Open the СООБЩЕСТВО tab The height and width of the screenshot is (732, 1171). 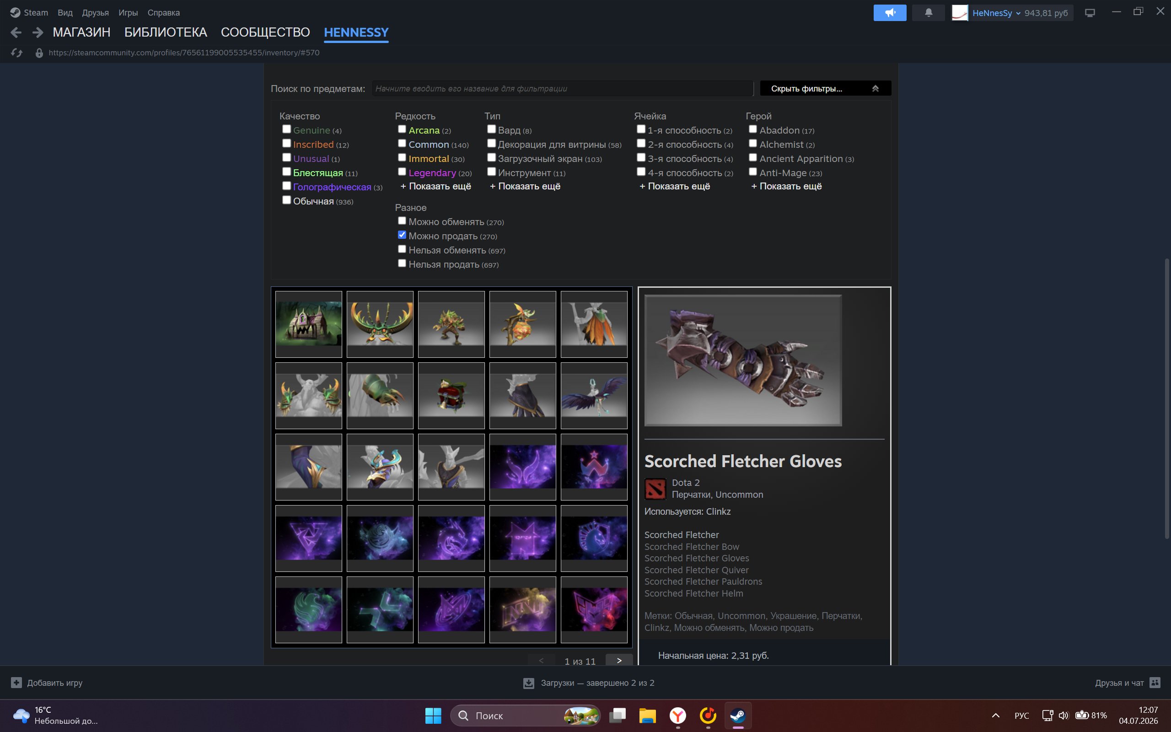tap(265, 32)
